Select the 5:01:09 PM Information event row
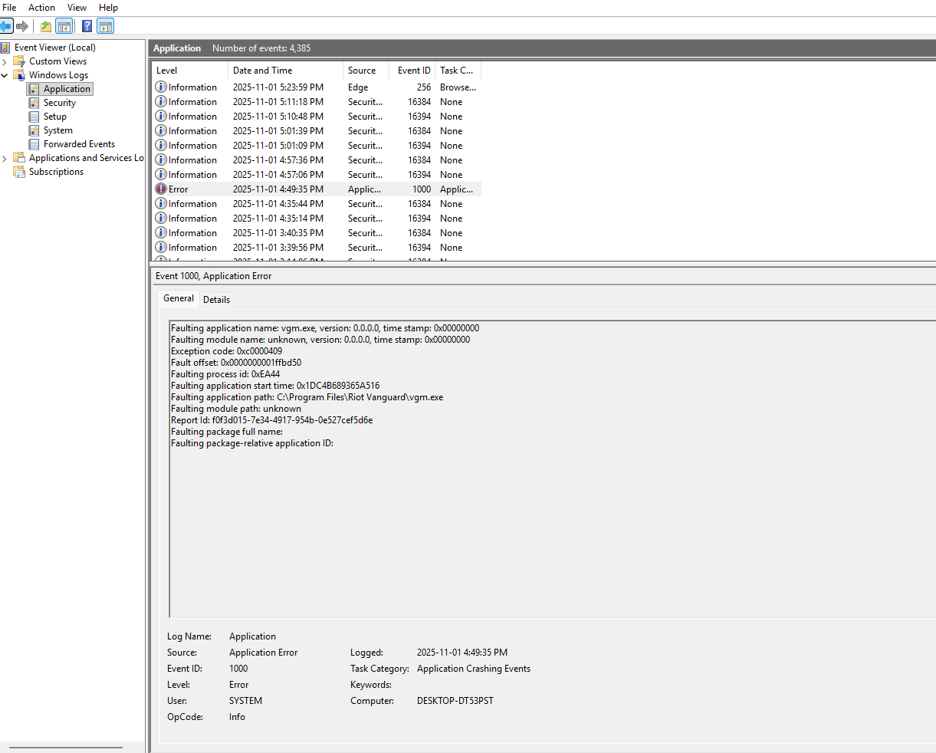The image size is (936, 753). 316,146
